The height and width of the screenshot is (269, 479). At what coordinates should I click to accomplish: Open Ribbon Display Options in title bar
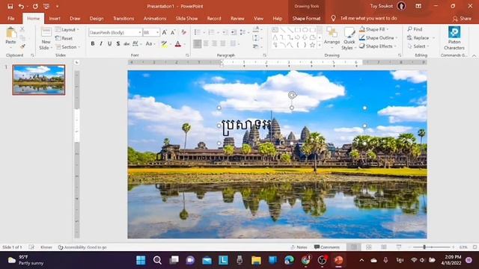coord(418,6)
